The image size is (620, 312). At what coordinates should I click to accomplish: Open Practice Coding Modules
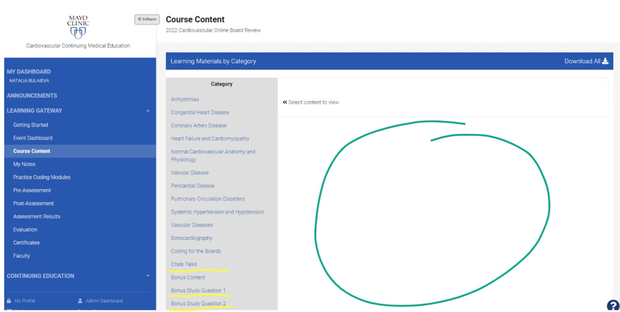pos(42,178)
